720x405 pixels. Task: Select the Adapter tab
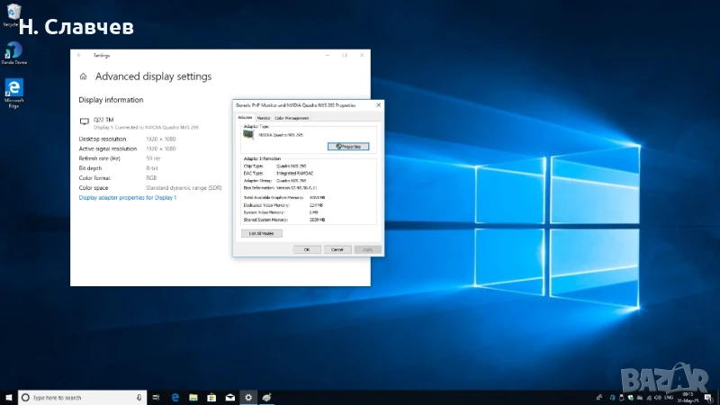(245, 118)
